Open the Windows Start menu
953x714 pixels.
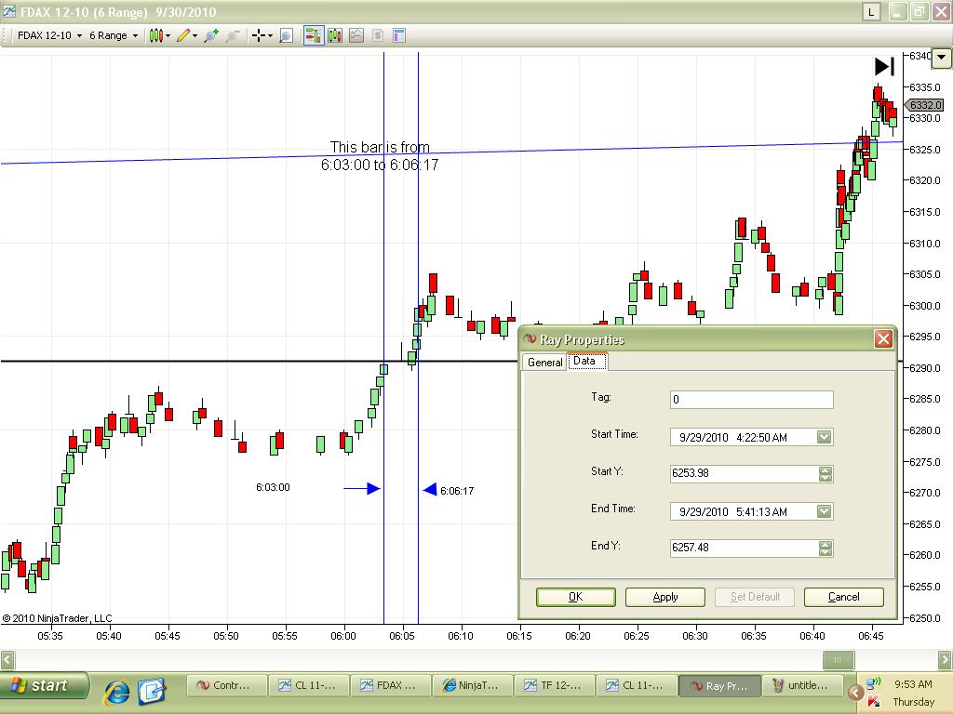(43, 686)
